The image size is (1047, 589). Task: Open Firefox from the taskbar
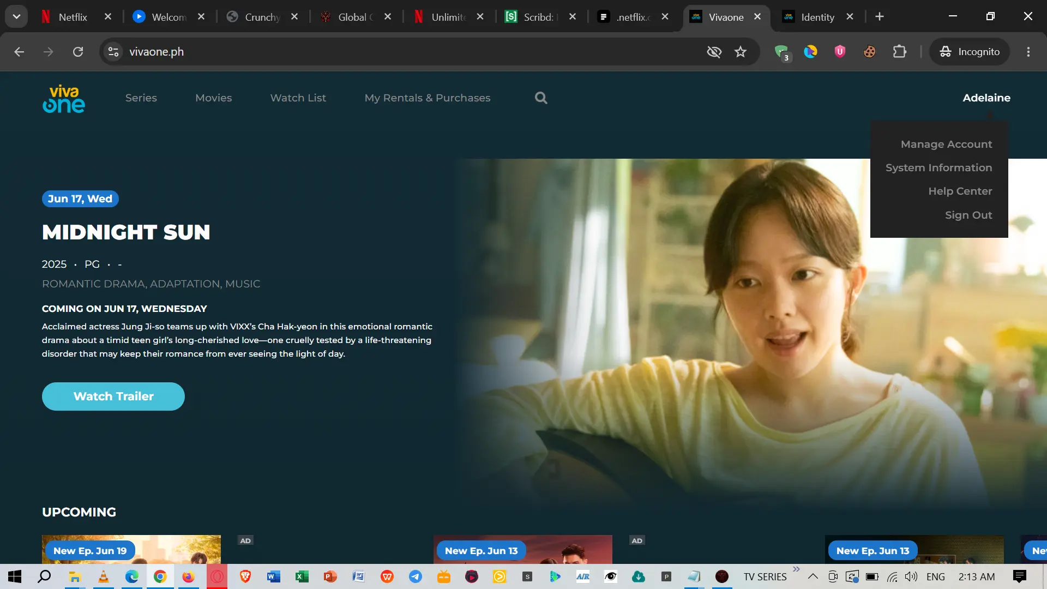point(188,576)
